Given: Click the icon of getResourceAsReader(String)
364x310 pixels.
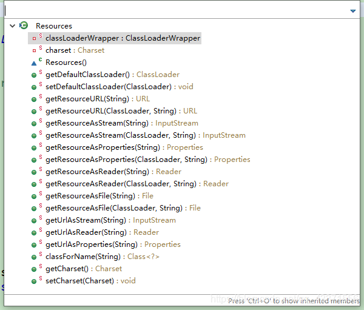Looking at the screenshot, I should pos(34,172).
